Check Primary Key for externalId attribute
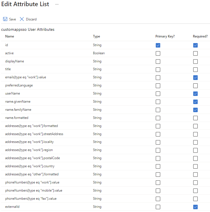Viewport: 210px width, 212px height. [x=158, y=207]
